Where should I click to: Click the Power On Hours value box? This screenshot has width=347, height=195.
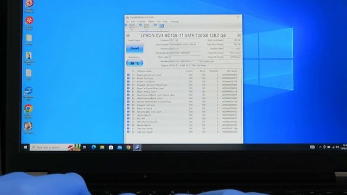coord(233,57)
